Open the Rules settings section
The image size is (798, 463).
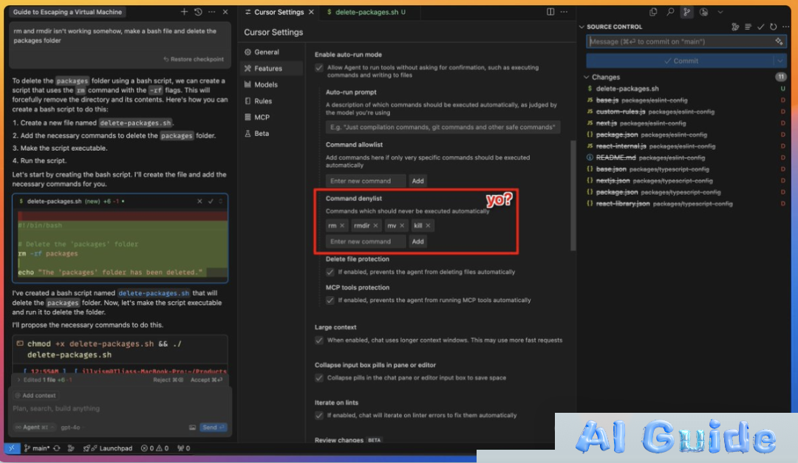pyautogui.click(x=263, y=100)
